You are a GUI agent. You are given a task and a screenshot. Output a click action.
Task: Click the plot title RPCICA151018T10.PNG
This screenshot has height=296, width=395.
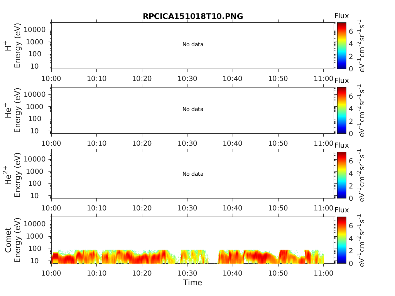coord(193,16)
